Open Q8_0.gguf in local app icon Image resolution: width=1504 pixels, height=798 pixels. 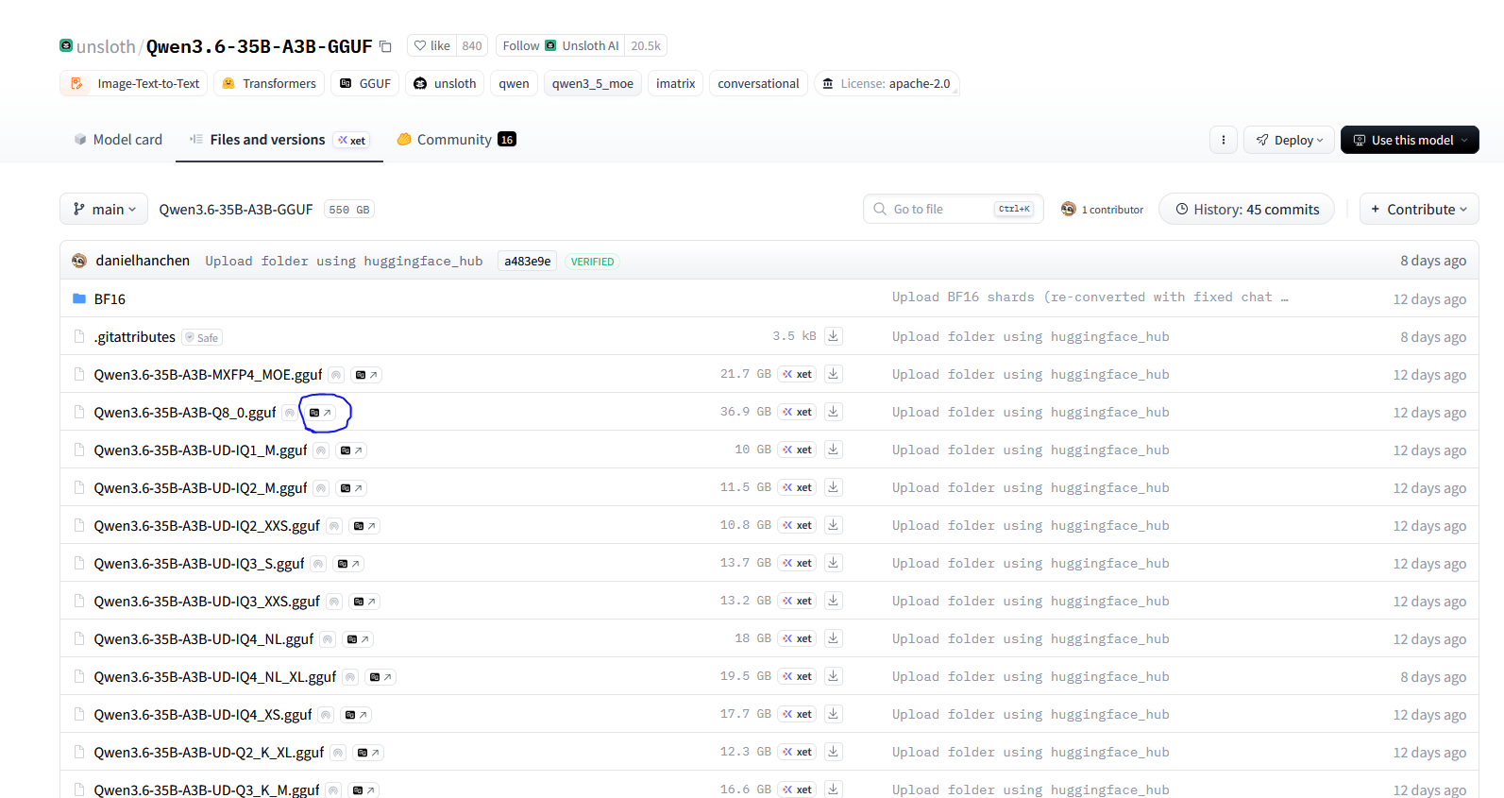tap(321, 413)
